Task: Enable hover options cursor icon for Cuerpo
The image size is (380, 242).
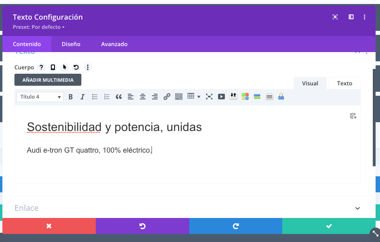Action: (65, 67)
